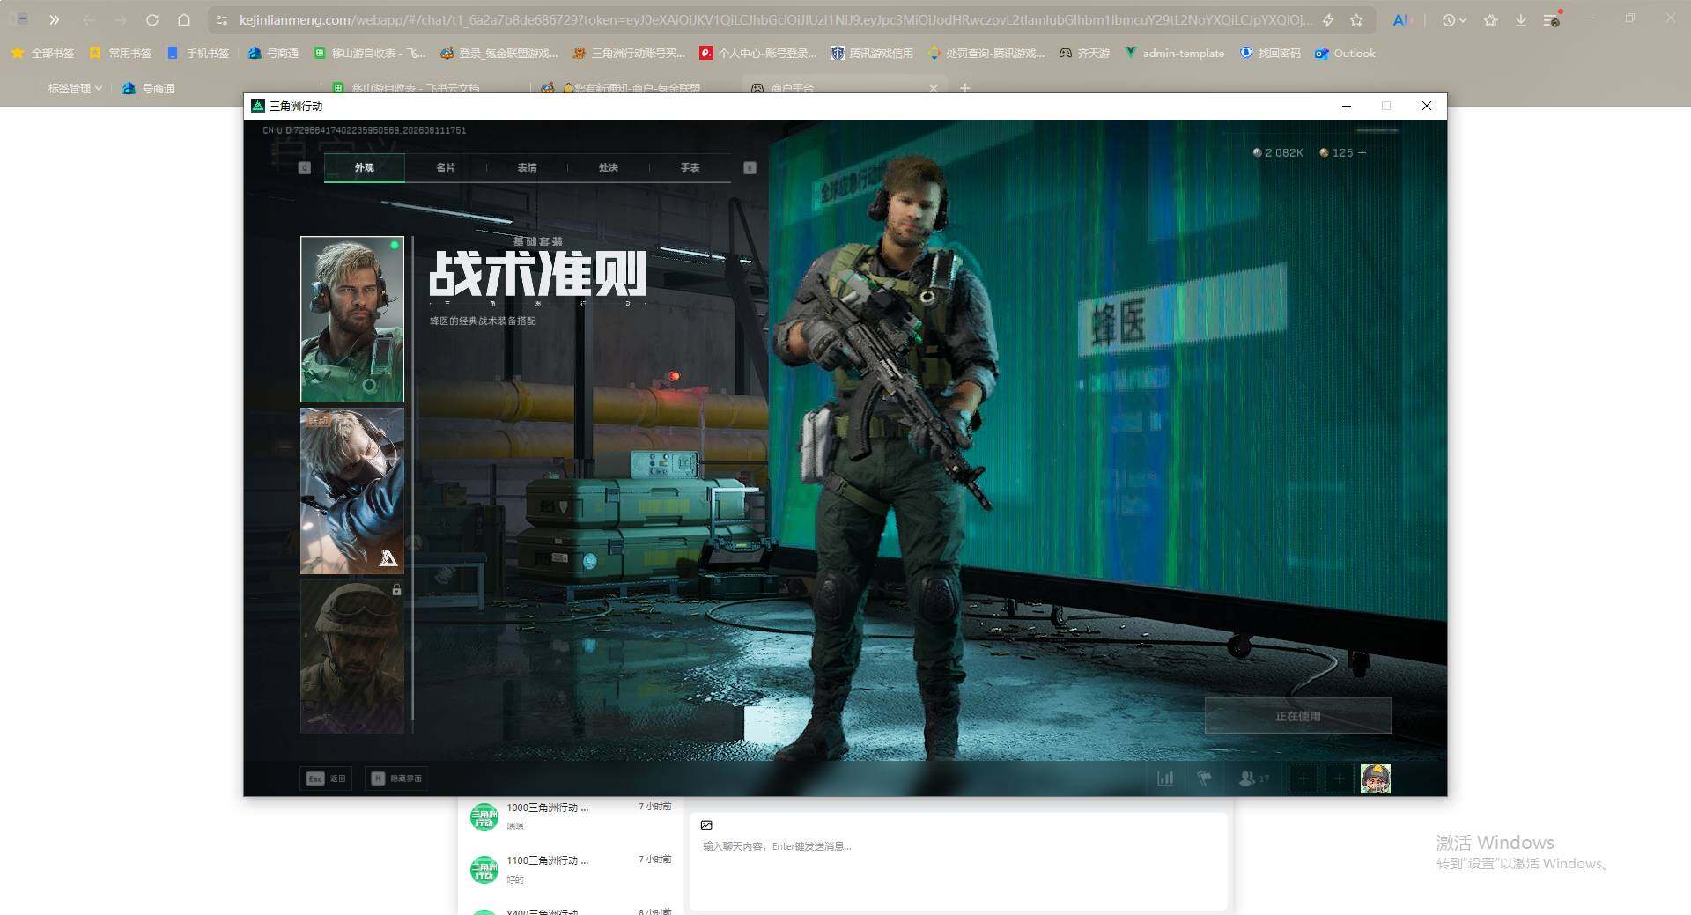Go to browser home page
Image resolution: width=1691 pixels, height=915 pixels.
pyautogui.click(x=184, y=19)
